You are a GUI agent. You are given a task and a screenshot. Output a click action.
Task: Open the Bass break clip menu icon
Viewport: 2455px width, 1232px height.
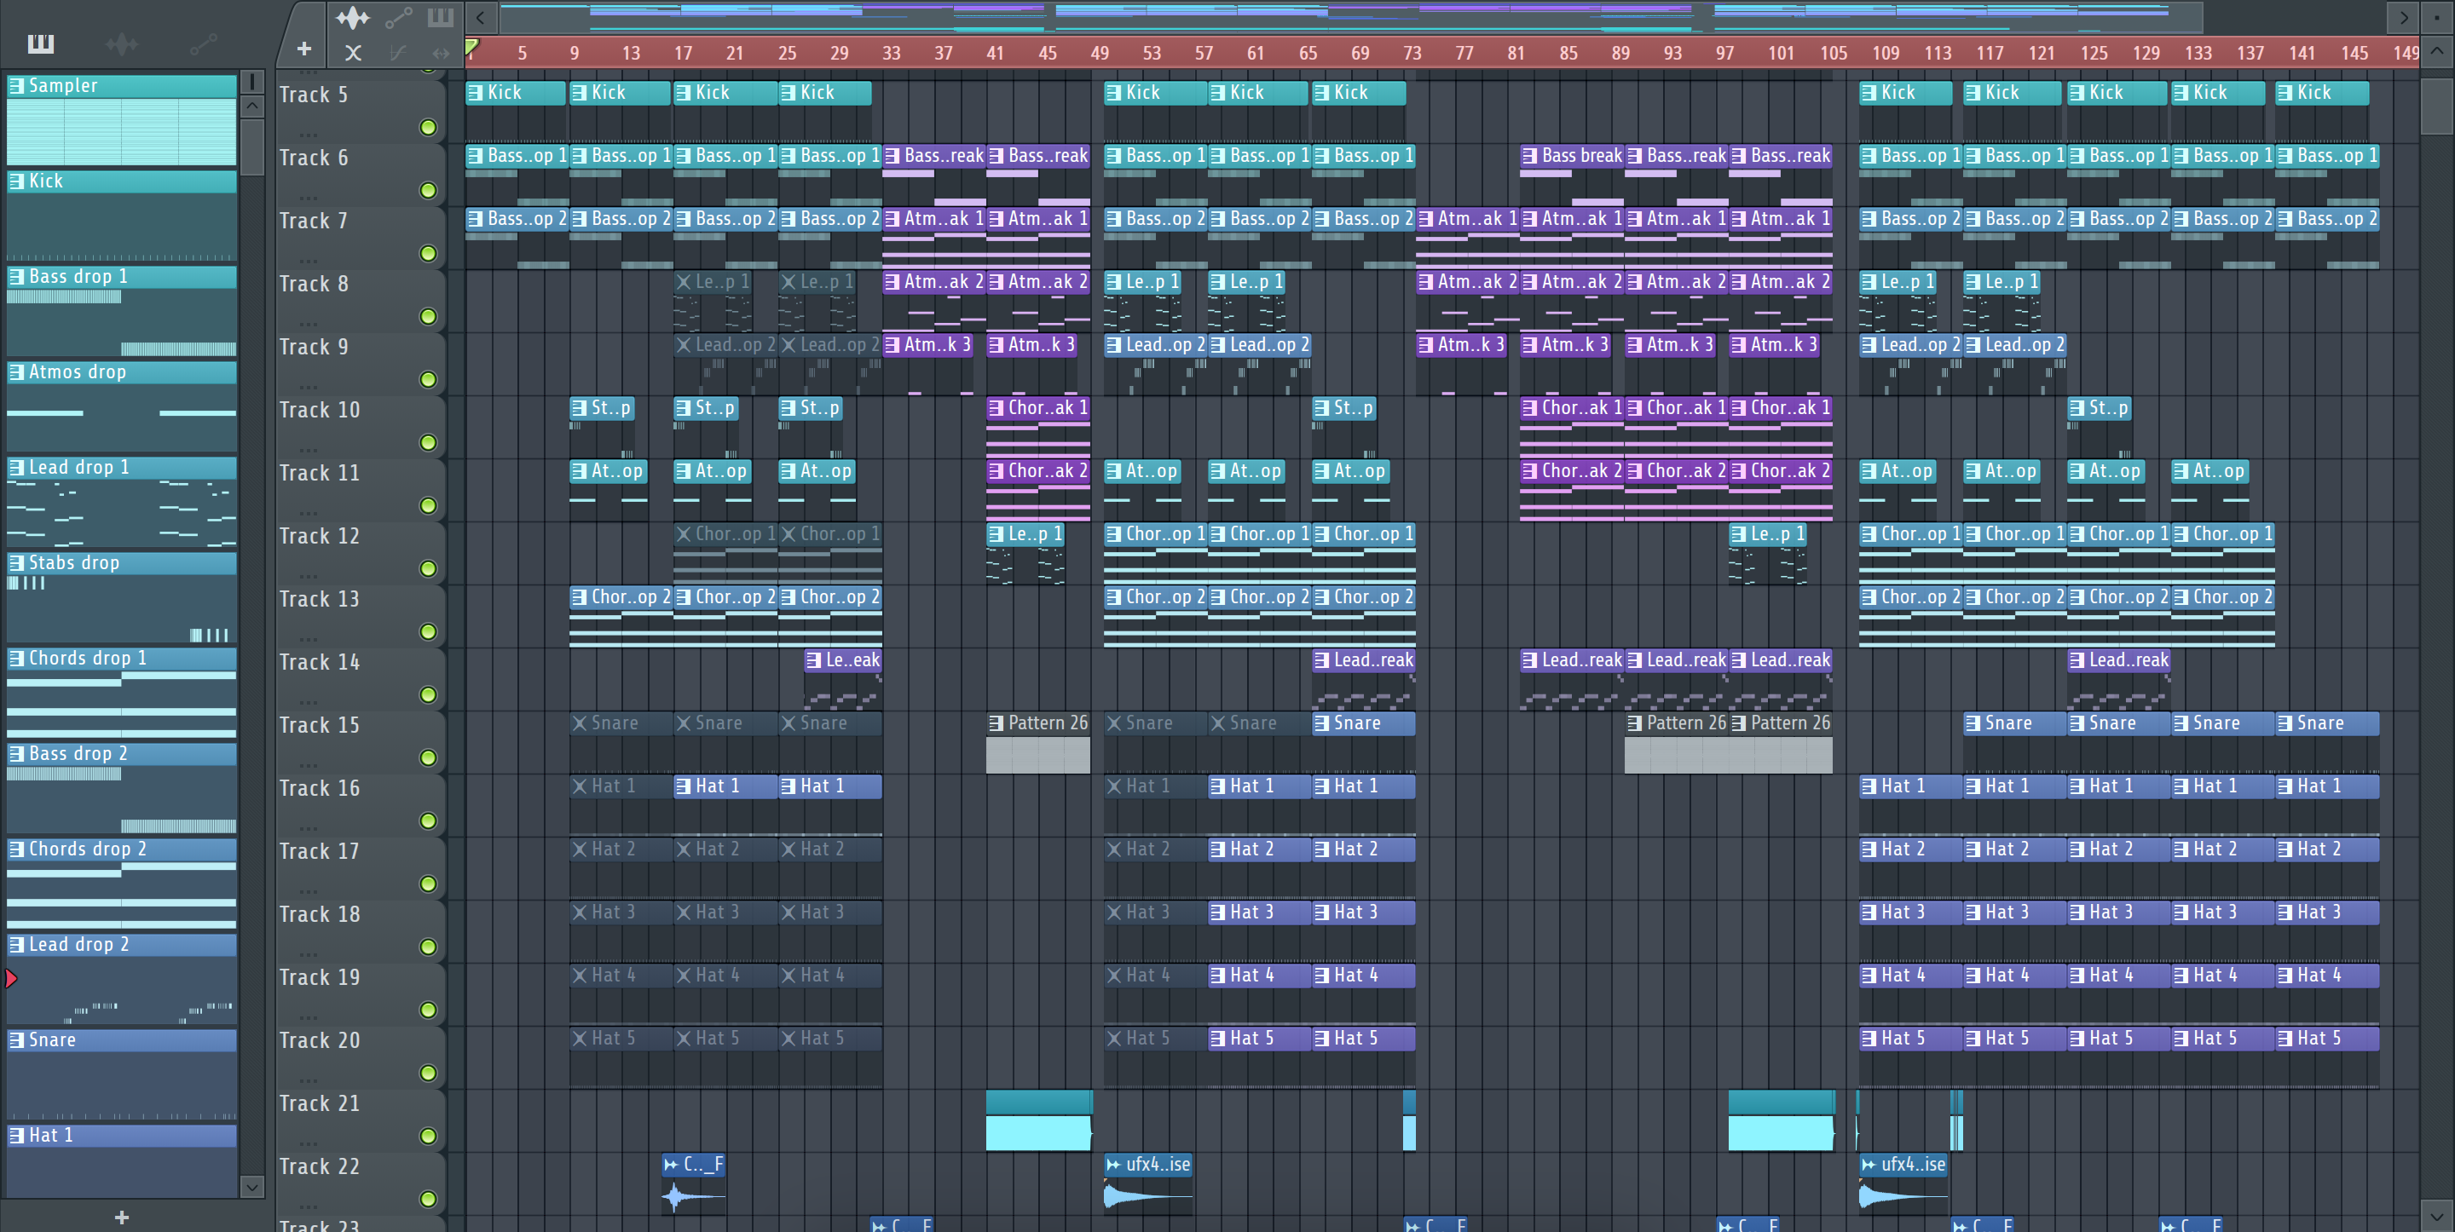coord(1529,155)
